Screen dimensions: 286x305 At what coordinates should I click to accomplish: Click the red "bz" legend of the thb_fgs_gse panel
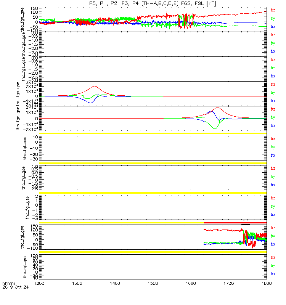pyautogui.click(x=273, y=35)
